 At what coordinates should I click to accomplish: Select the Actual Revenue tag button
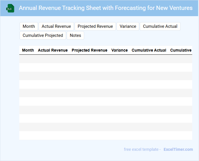[x=56, y=26]
